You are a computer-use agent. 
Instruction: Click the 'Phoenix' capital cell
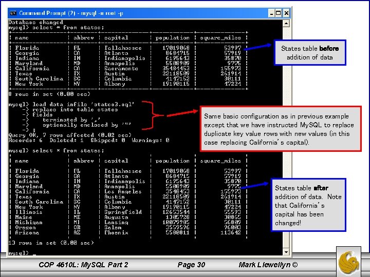click(116, 233)
